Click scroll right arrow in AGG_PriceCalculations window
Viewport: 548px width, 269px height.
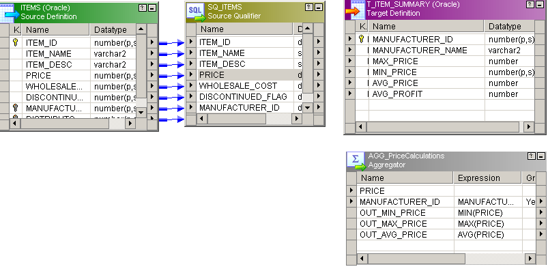point(530,259)
